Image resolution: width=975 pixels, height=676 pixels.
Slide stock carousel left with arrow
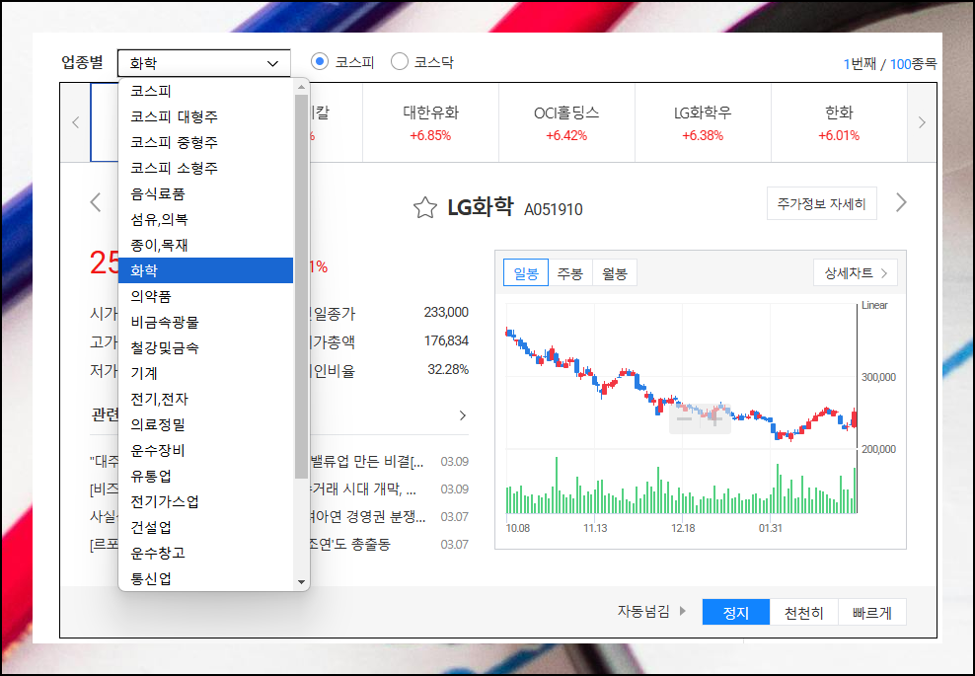tap(76, 122)
